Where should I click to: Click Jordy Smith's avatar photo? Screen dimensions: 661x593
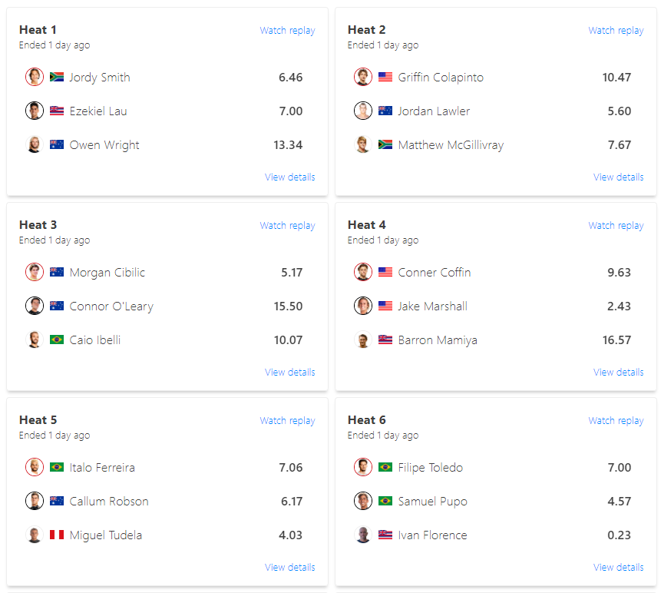point(35,77)
